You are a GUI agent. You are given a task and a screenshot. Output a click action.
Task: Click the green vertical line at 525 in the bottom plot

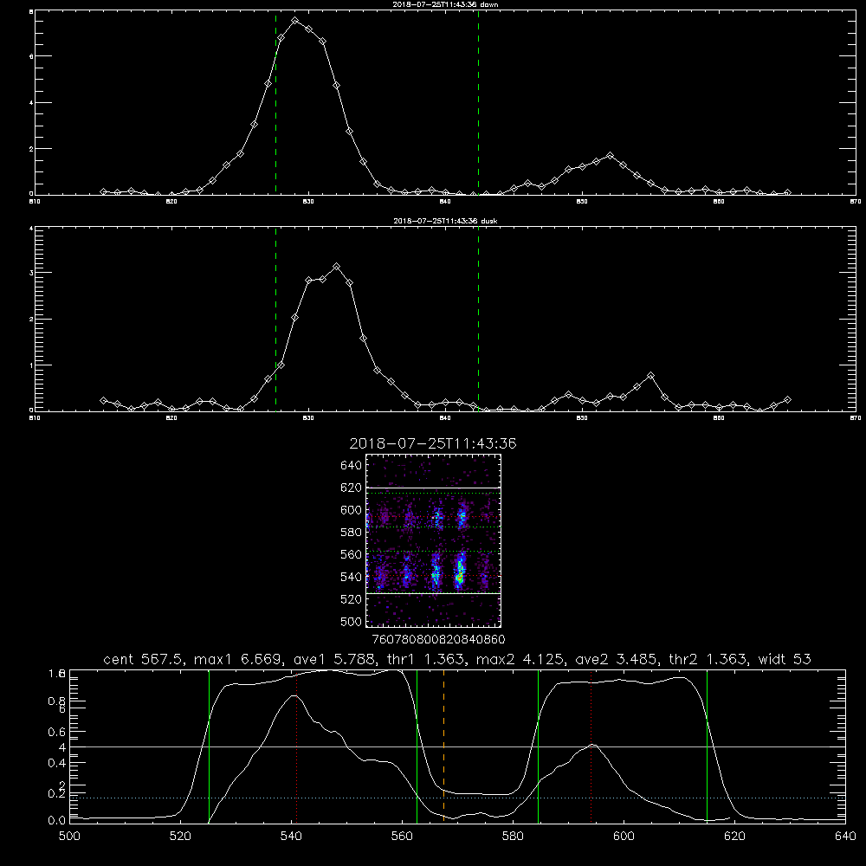tap(209, 746)
